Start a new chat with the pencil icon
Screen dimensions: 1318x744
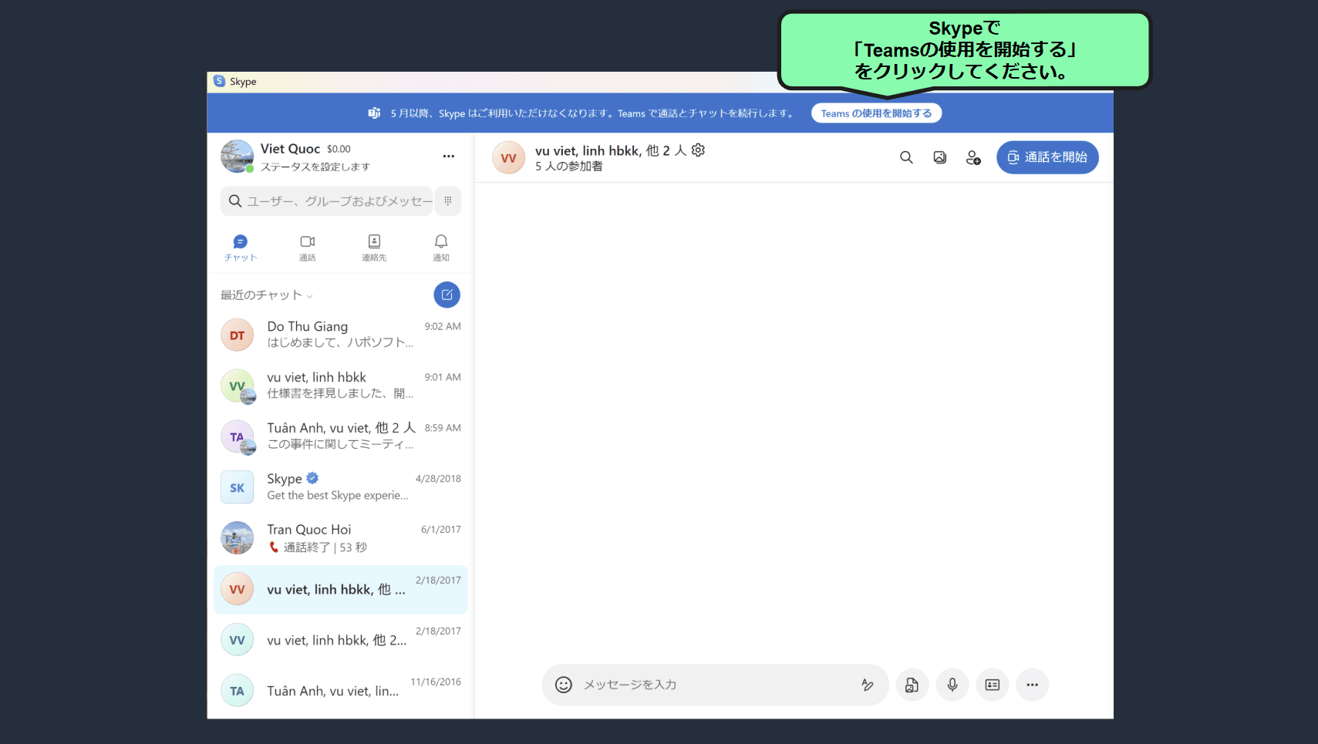(x=447, y=295)
